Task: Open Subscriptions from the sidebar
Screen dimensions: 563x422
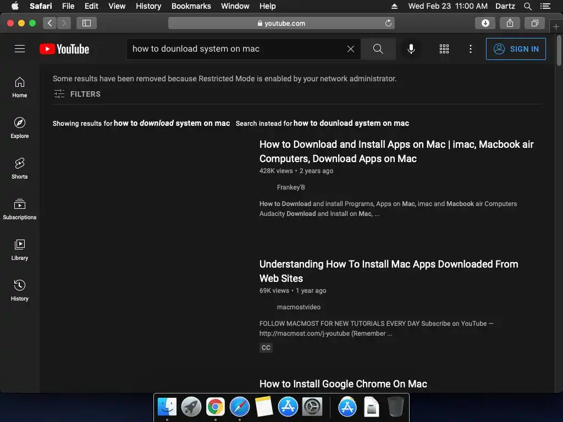Action: 20,209
